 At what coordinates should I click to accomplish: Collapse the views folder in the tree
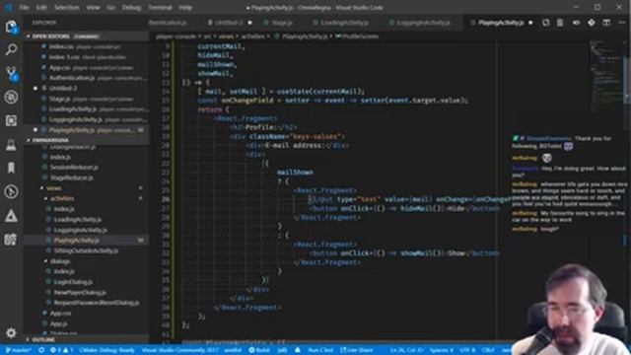54,188
